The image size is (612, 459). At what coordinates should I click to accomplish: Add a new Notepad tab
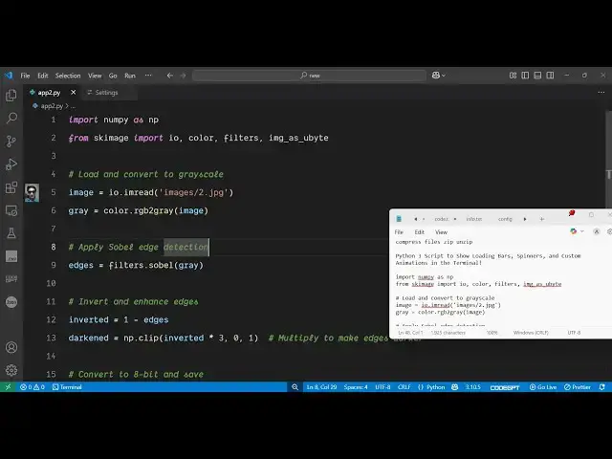(x=542, y=219)
